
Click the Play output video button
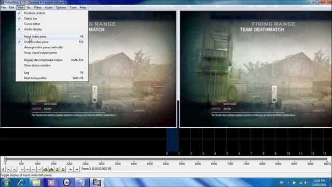click(14, 169)
